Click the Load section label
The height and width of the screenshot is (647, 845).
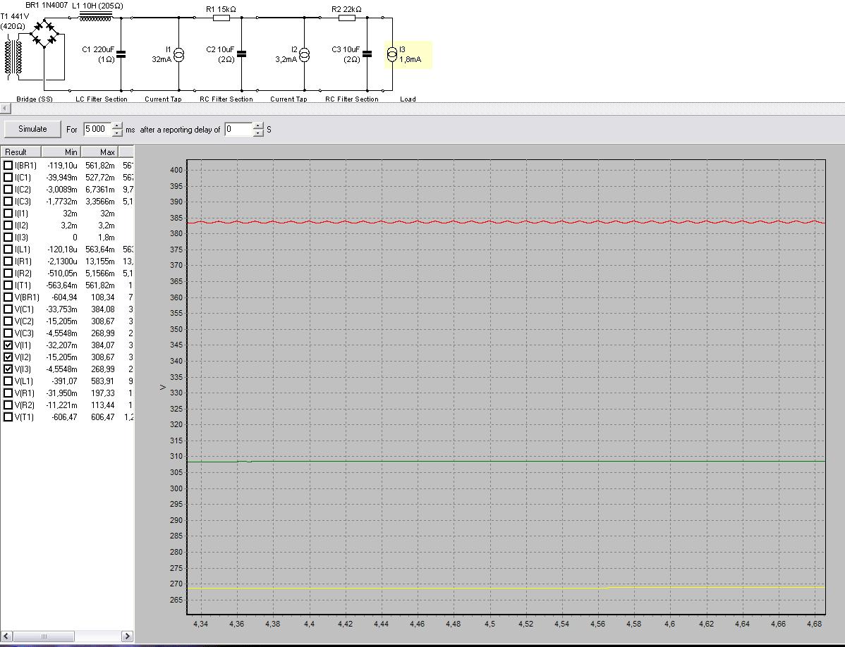tap(408, 99)
